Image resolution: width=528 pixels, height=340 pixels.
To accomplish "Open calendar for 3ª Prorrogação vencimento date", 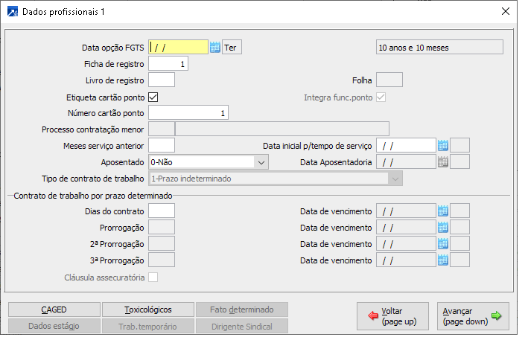I will tap(442, 260).
